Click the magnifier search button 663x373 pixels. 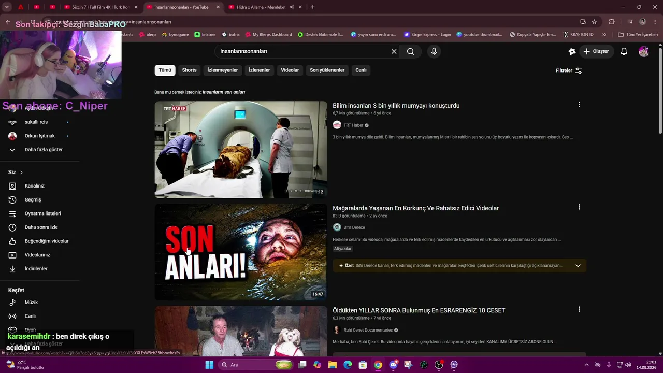pos(411,51)
